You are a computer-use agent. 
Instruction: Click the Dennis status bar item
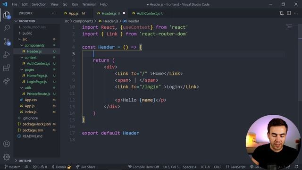coord(61,167)
